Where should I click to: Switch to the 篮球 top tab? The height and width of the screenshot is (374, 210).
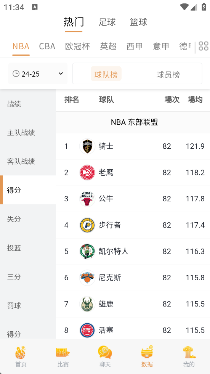(138, 22)
